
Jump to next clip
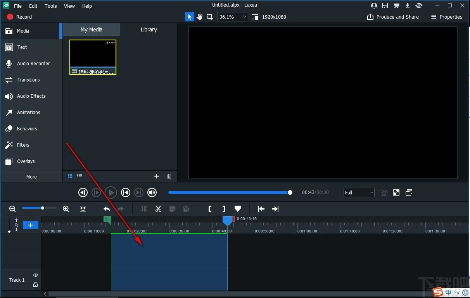(139, 192)
